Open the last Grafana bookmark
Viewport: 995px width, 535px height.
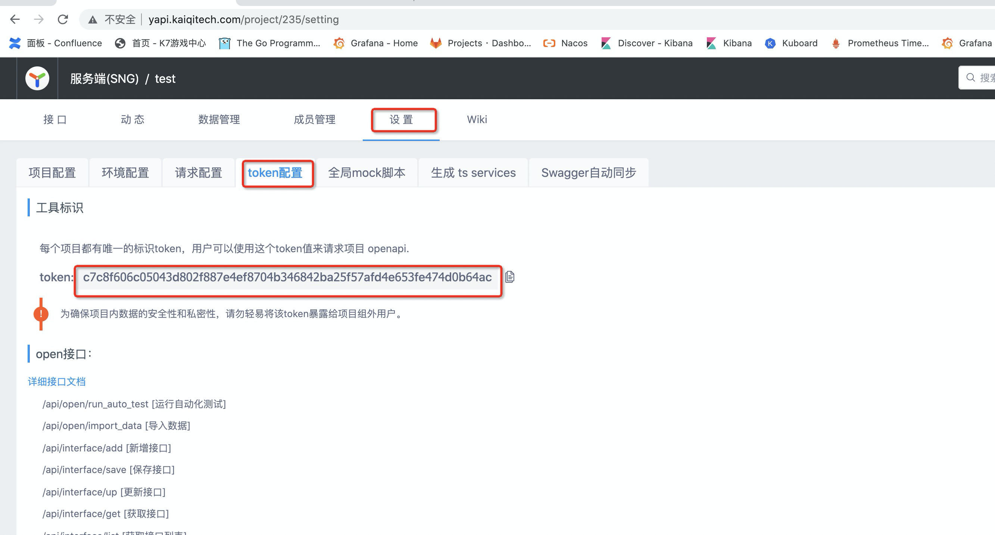968,43
